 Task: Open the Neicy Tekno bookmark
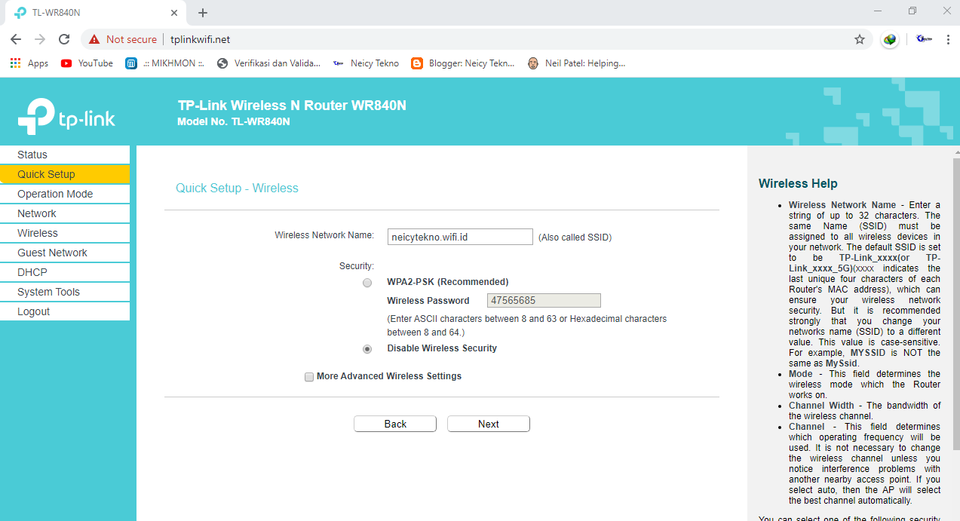[366, 63]
